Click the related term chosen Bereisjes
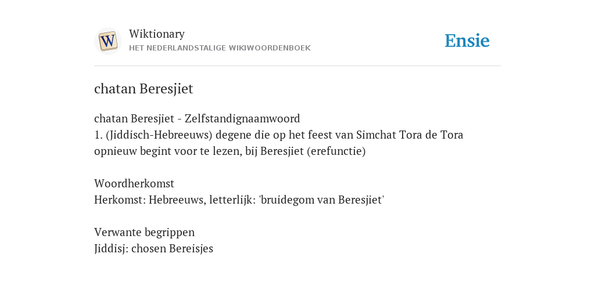 pos(172,248)
